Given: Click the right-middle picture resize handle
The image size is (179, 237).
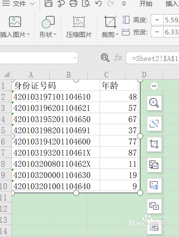Looking at the screenshot, I should point(140,136).
